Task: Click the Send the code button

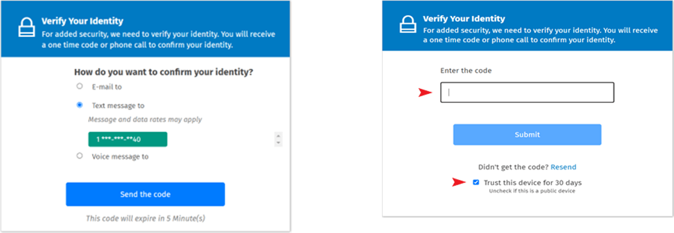Action: [145, 194]
